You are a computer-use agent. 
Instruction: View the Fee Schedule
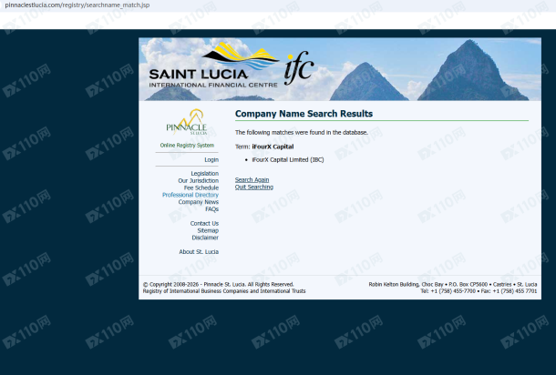(201, 187)
